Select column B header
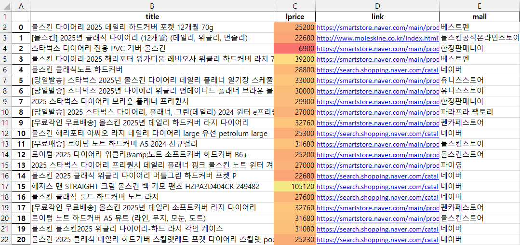Screen dimensions: 520x245 [152, 6]
